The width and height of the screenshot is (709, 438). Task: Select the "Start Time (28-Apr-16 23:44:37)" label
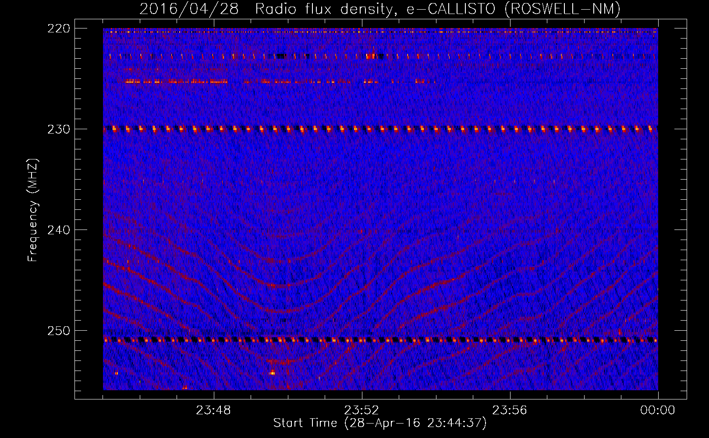(x=380, y=423)
